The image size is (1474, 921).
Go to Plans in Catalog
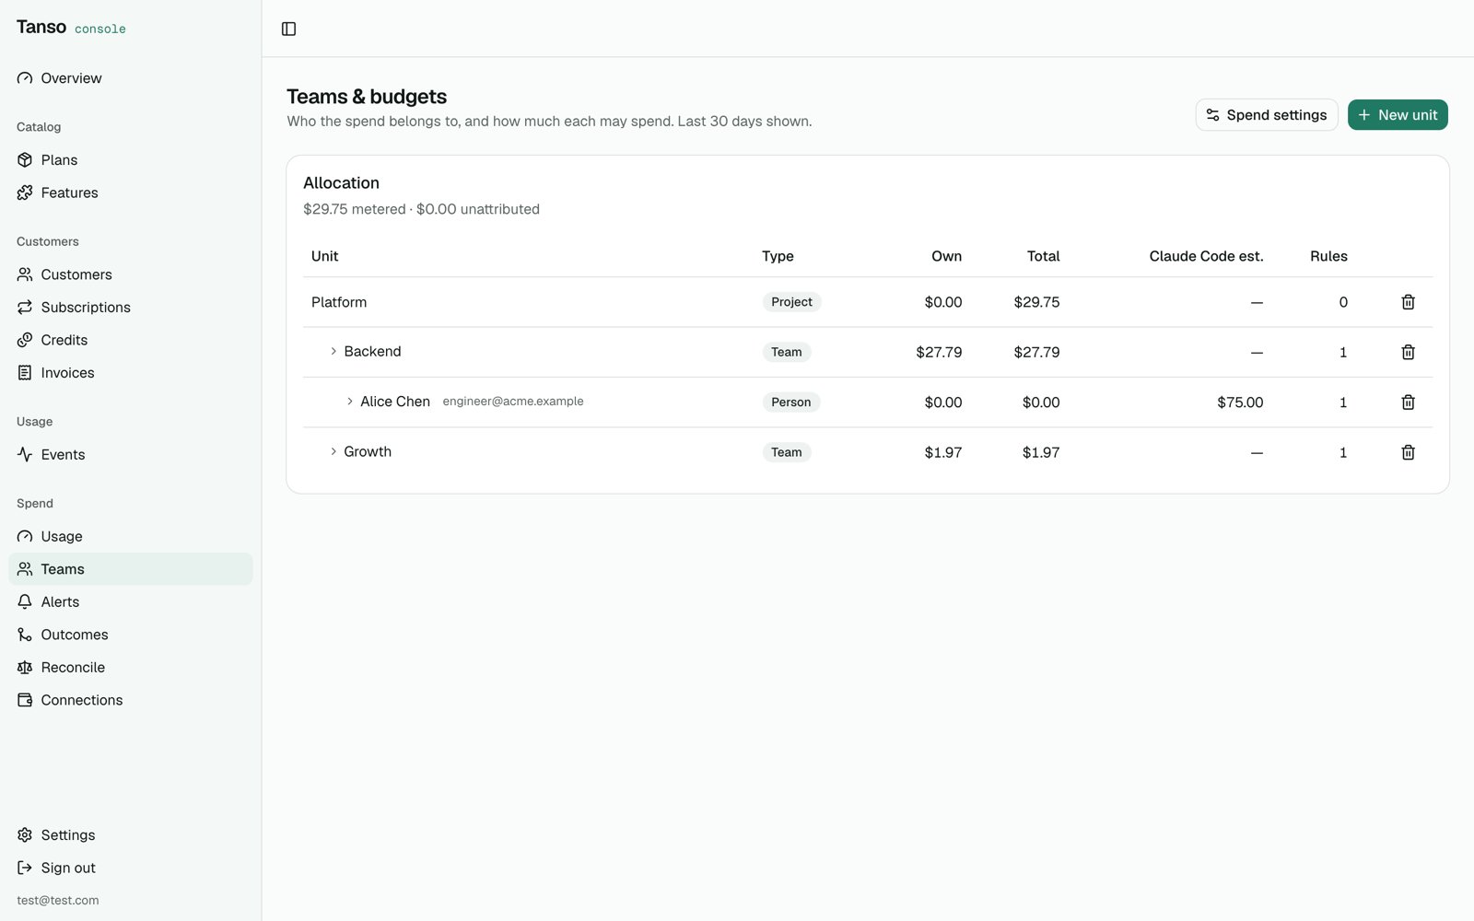[x=131, y=160]
